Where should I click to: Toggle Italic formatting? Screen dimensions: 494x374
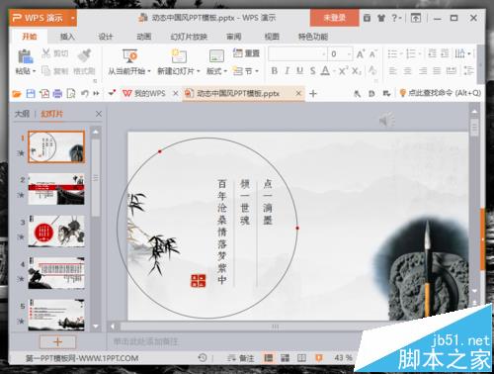click(287, 70)
